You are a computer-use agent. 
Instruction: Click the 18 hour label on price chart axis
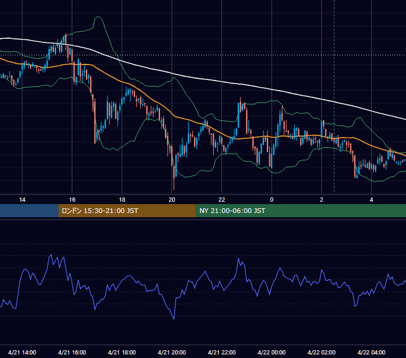click(122, 200)
